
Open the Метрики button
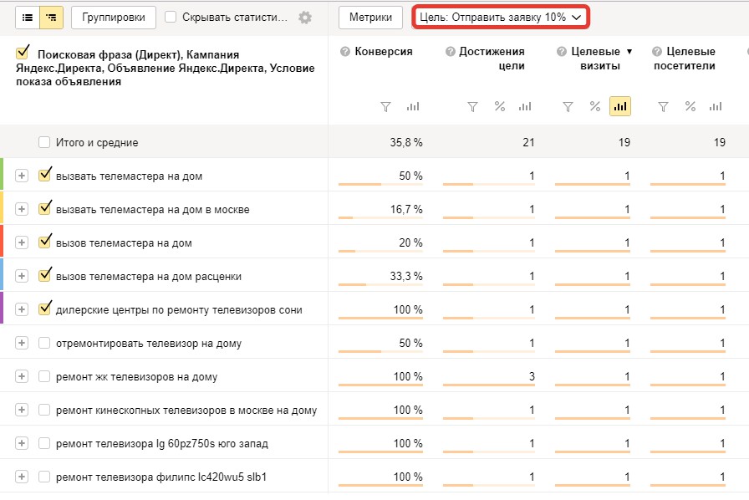pyautogui.click(x=370, y=18)
